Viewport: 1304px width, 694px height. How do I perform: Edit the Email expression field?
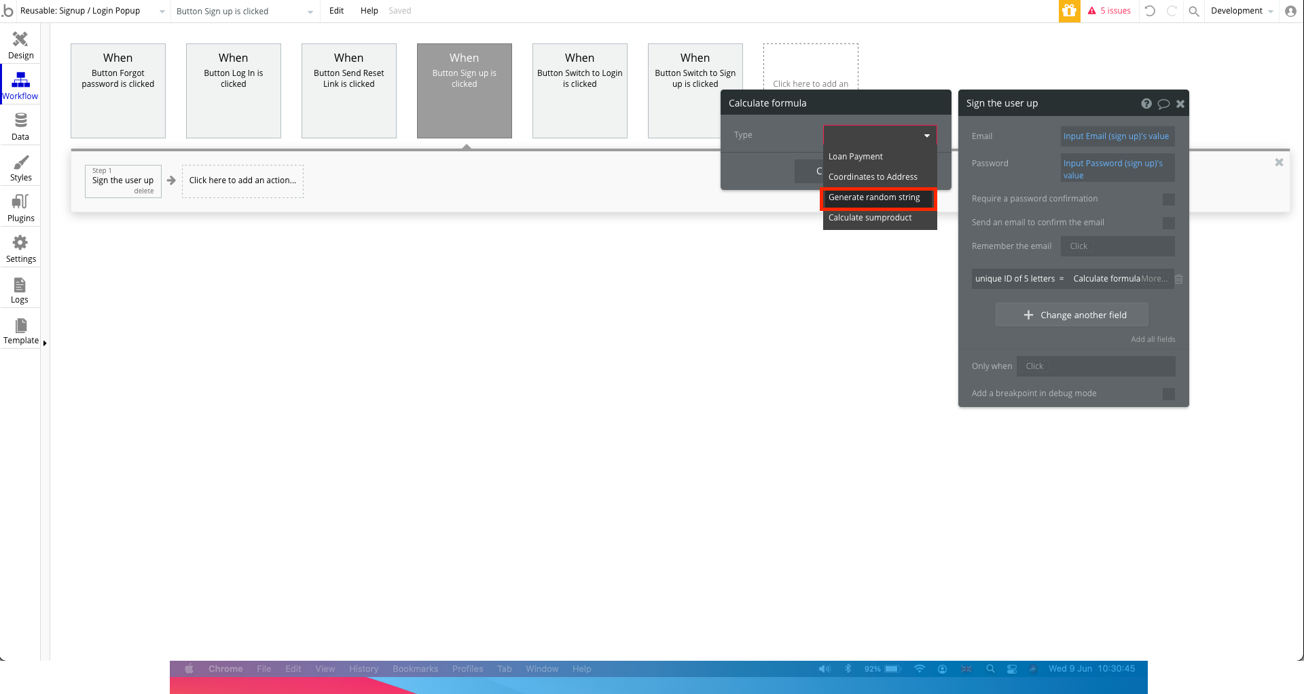1117,136
